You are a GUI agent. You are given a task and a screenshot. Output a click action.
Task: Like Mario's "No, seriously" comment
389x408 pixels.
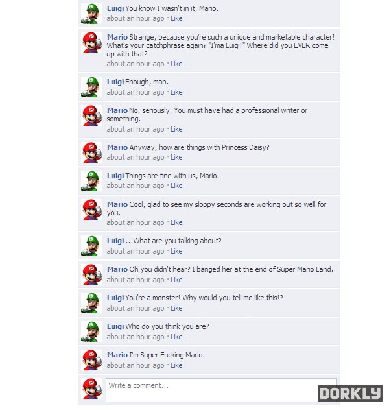tap(176, 129)
